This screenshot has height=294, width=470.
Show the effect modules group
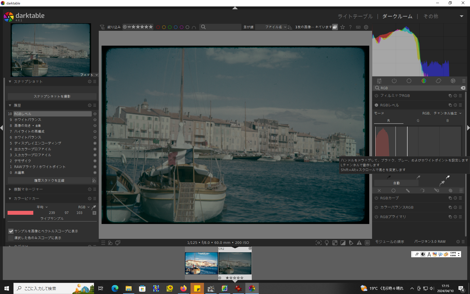pyautogui.click(x=453, y=81)
